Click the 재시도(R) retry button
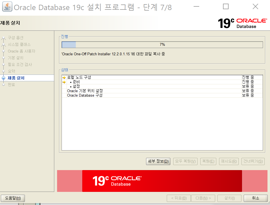Screen dimensions: 270x205 [229, 161]
